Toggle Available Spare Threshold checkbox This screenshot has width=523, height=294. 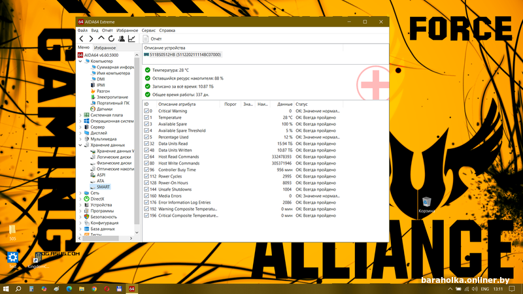click(x=146, y=130)
